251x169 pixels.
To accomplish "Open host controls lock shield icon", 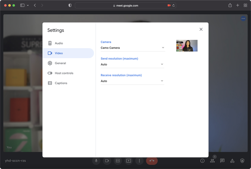I will point(242,161).
